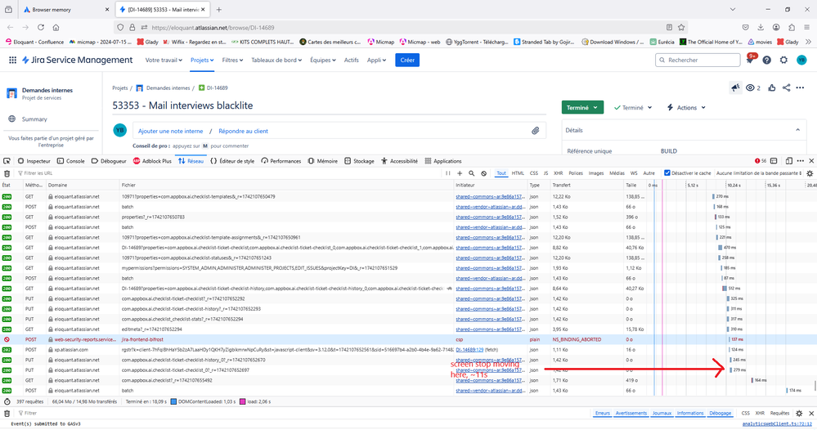The width and height of the screenshot is (817, 439).
Task: Toggle devtools responsive design mode icon
Action: (x=789, y=161)
